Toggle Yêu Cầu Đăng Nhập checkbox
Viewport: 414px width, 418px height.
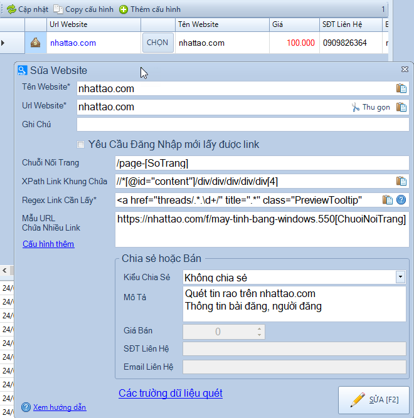coord(80,145)
